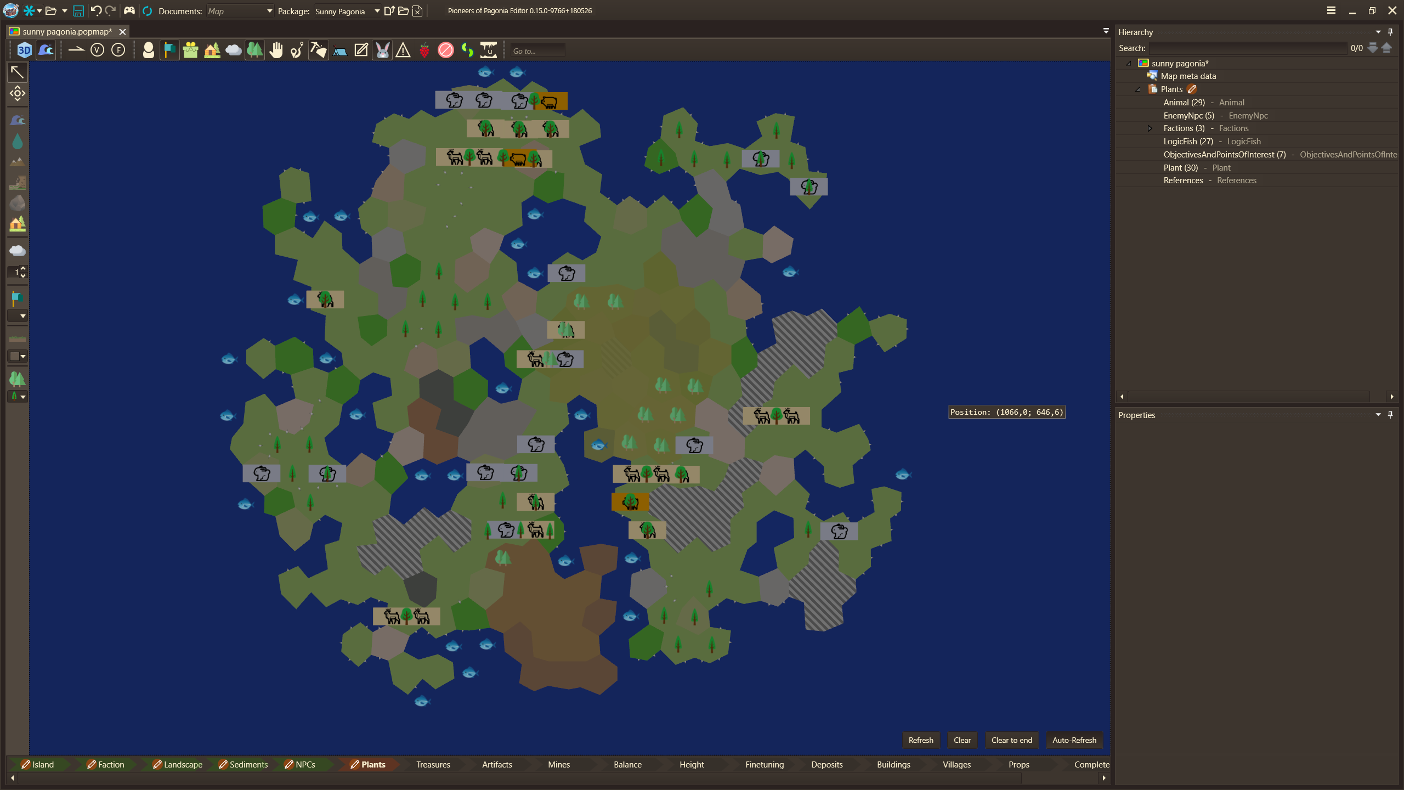Click the red prohibited circle icon
The height and width of the screenshot is (790, 1404).
point(446,50)
